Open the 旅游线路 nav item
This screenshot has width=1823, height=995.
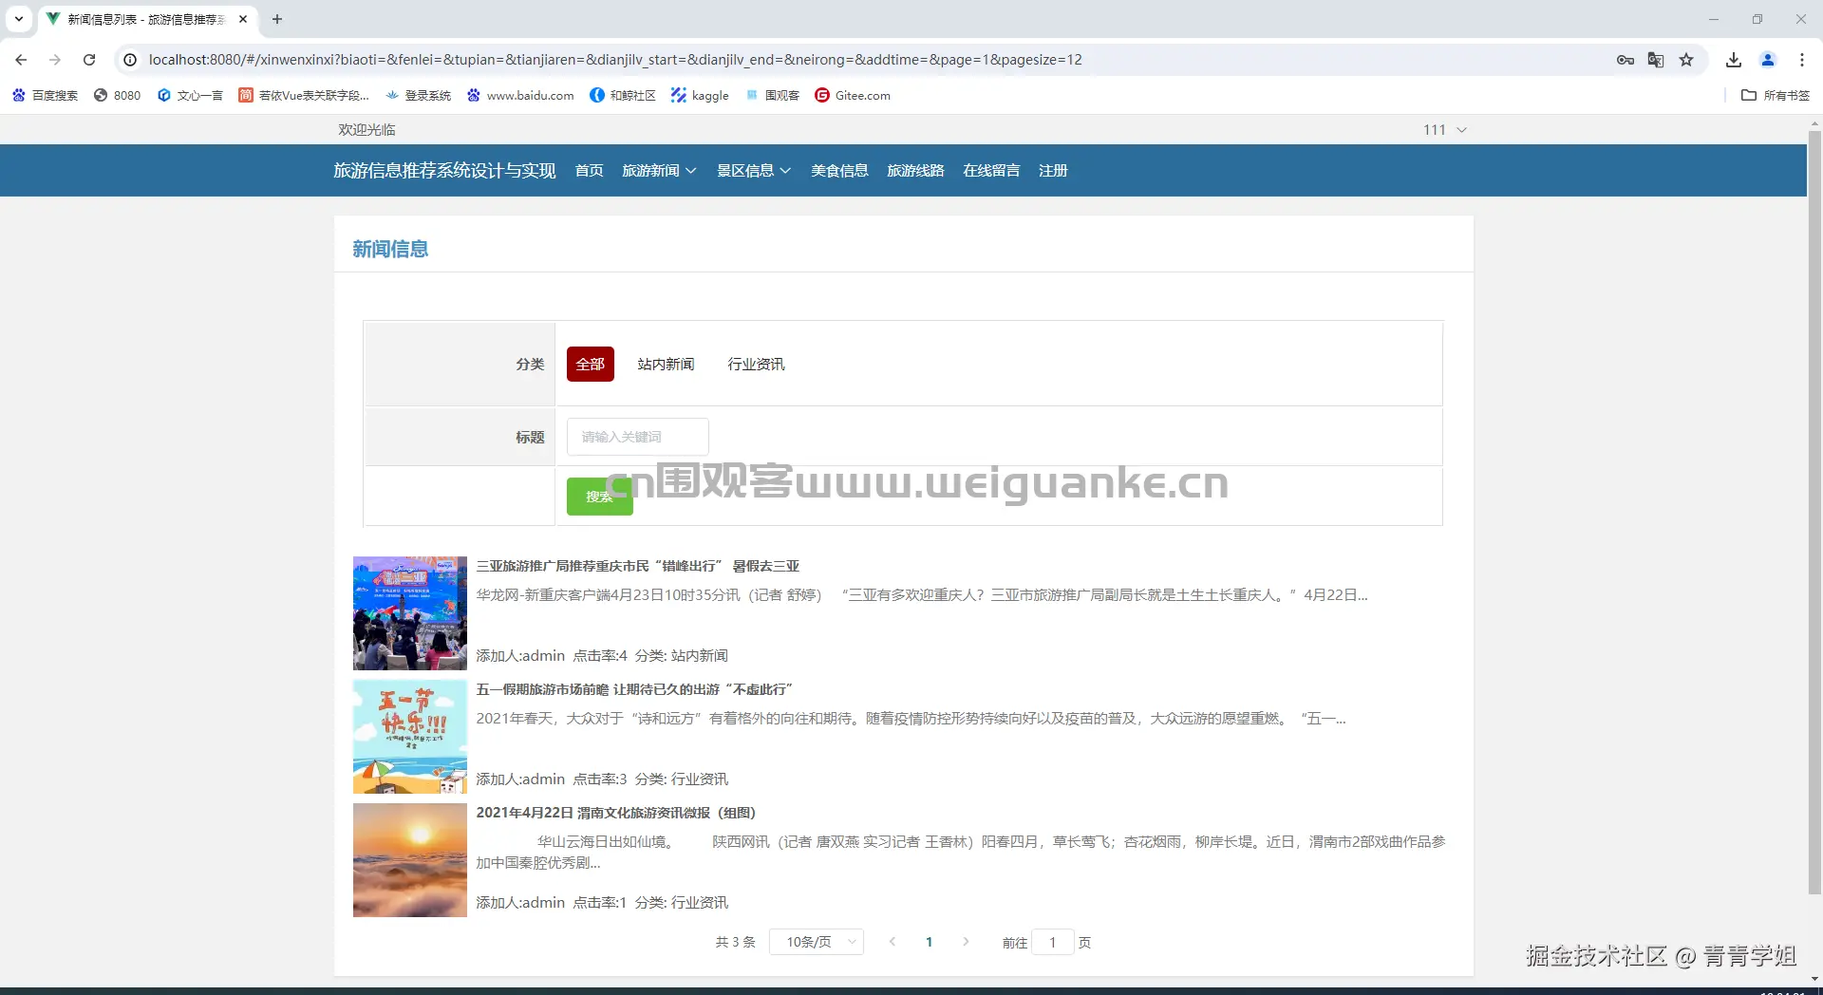tap(915, 171)
